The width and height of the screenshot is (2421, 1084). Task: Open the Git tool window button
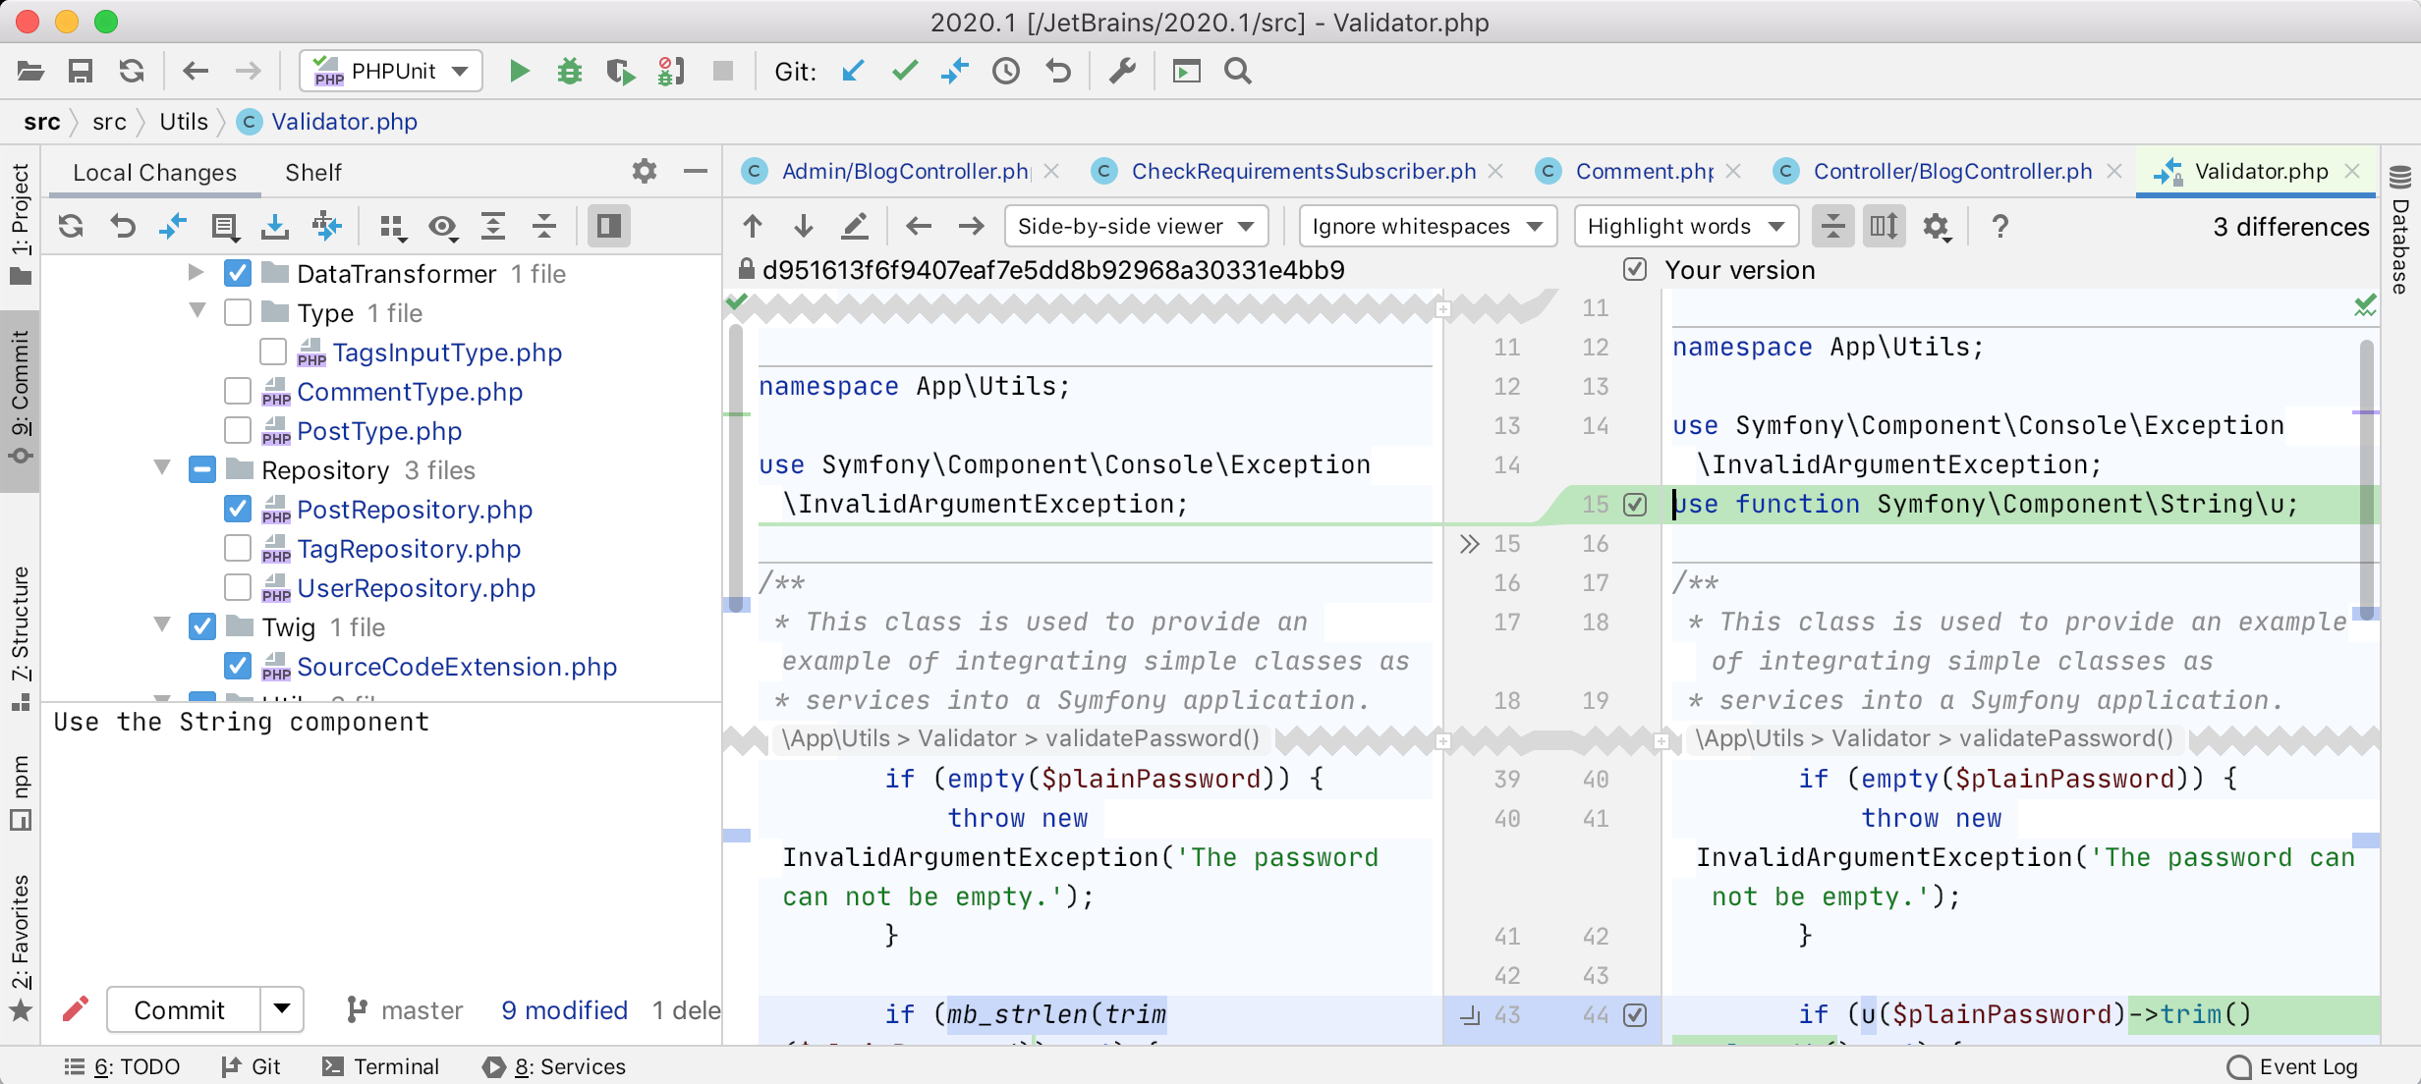click(x=252, y=1066)
